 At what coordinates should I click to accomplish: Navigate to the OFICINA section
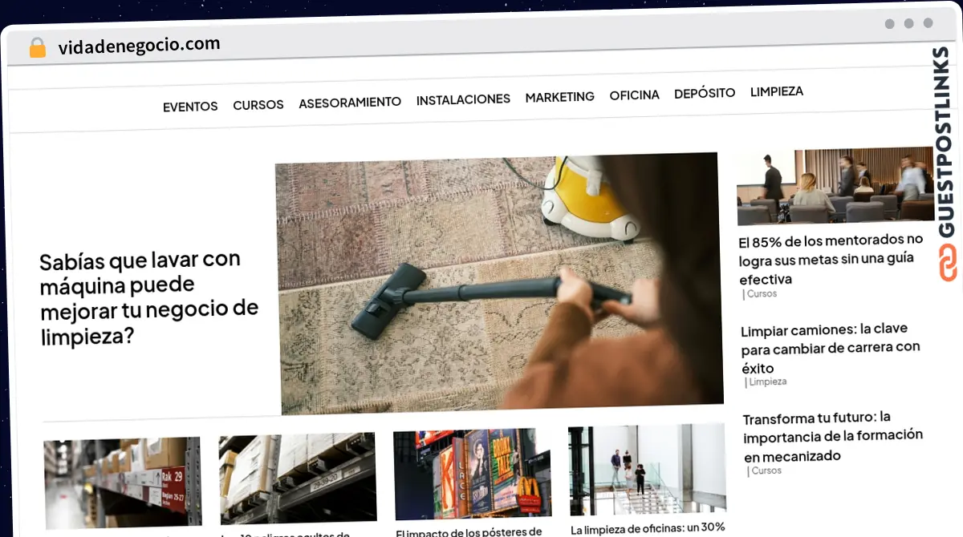point(634,95)
